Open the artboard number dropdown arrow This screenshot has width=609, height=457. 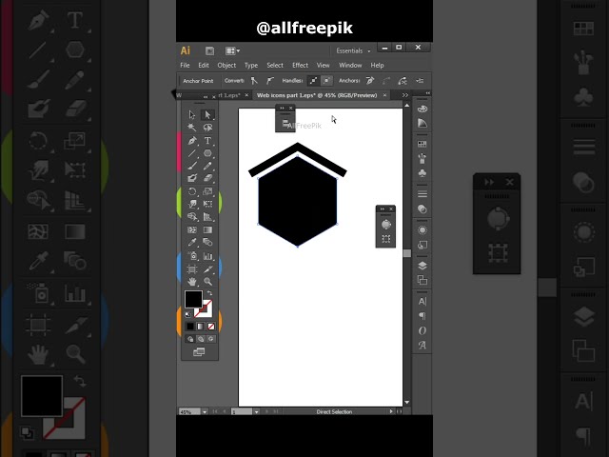256,412
